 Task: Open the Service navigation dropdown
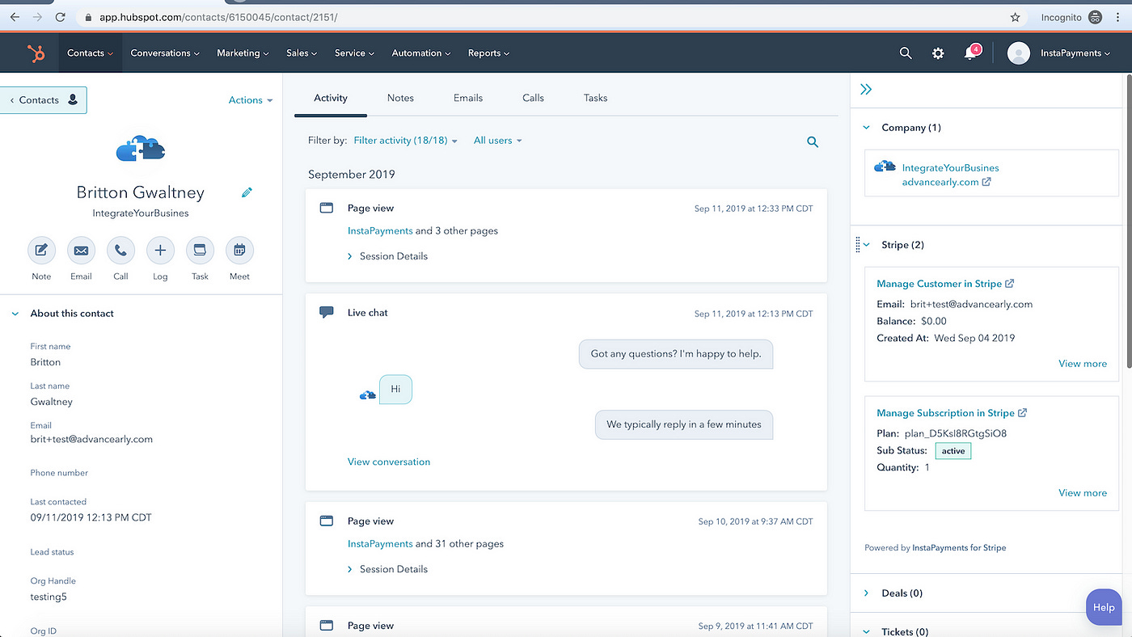click(354, 53)
